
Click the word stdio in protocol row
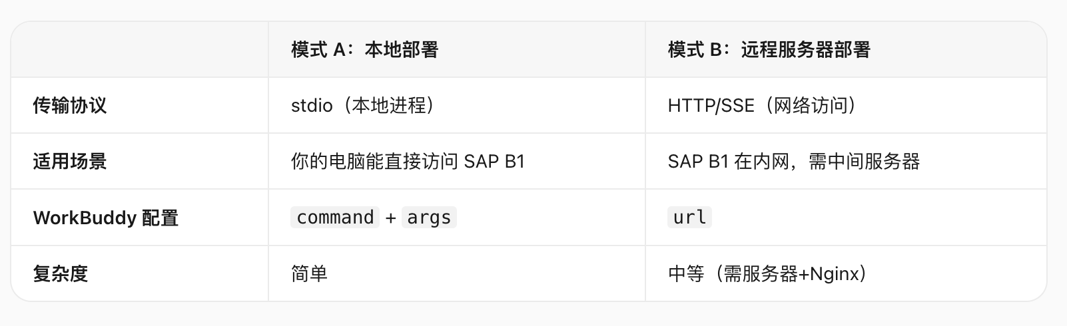pyautogui.click(x=312, y=106)
